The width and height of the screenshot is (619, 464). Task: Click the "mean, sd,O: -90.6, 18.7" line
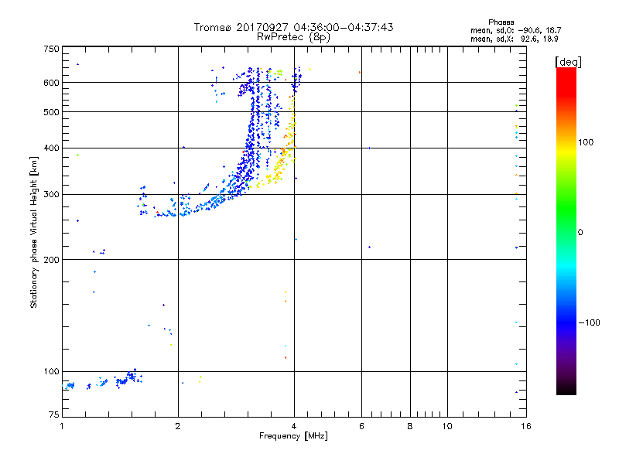(x=515, y=30)
